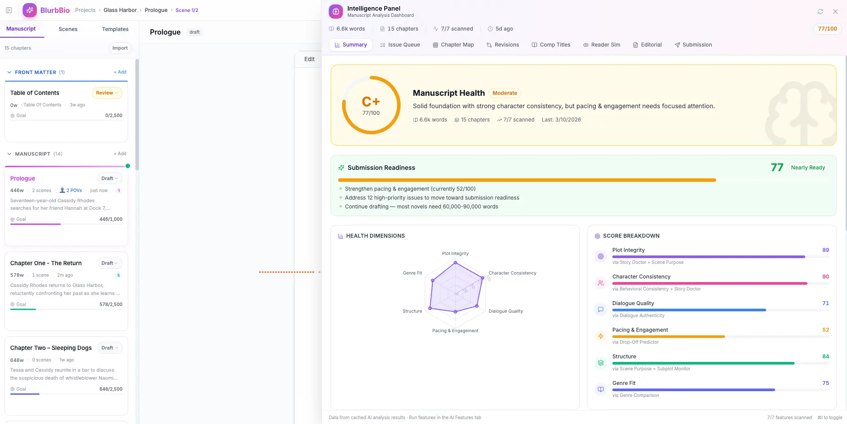
Task: Click the Genre Fit book icon
Action: click(601, 389)
